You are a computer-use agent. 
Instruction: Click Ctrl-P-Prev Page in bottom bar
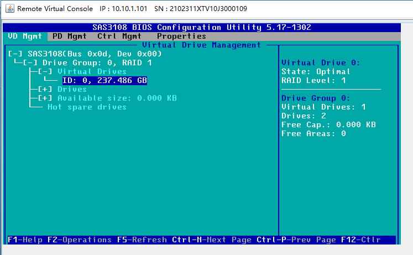(x=296, y=240)
